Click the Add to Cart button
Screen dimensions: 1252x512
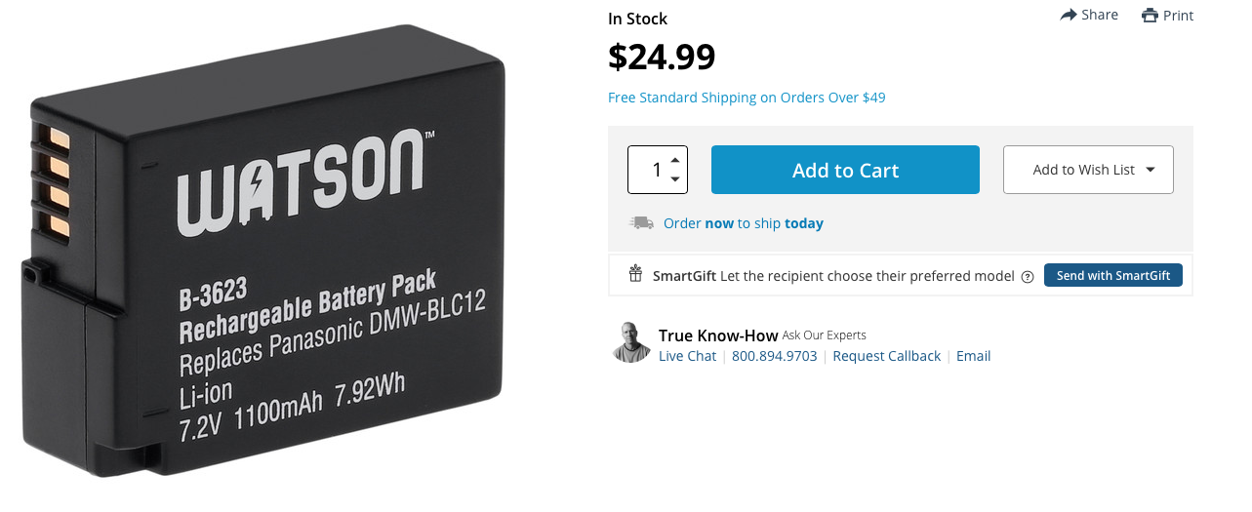pos(845,170)
